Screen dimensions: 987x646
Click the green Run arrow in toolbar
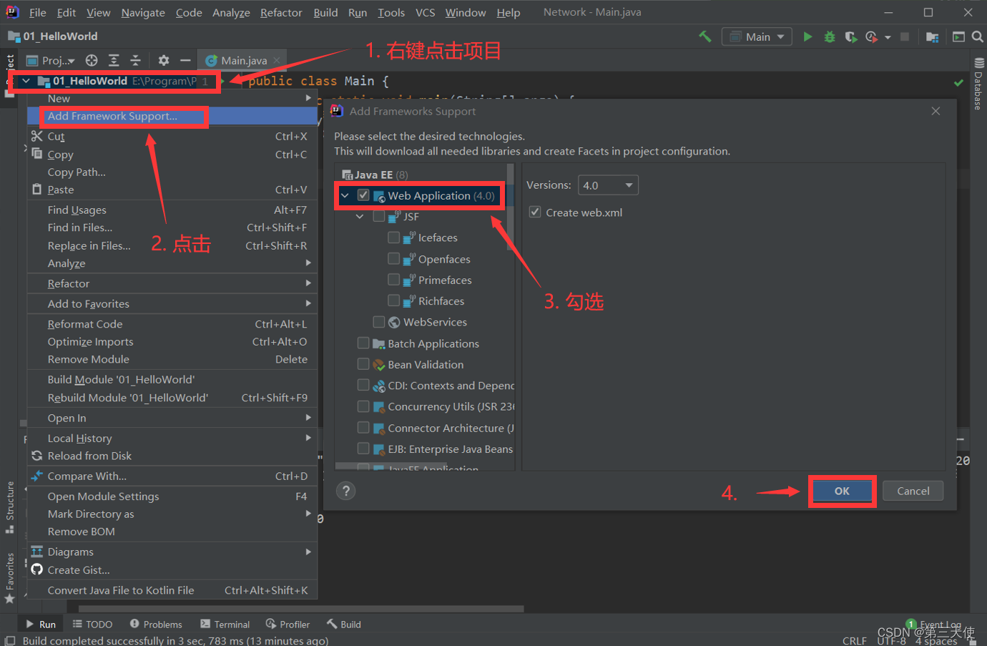tap(807, 36)
